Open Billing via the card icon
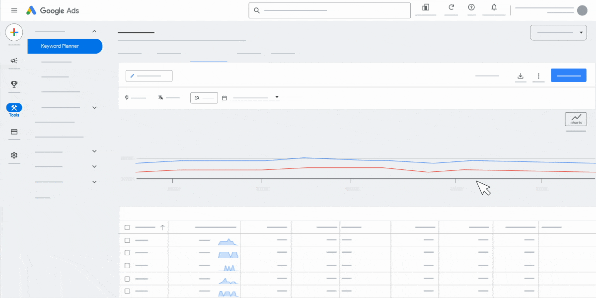Image resolution: width=596 pixels, height=298 pixels. (x=14, y=132)
